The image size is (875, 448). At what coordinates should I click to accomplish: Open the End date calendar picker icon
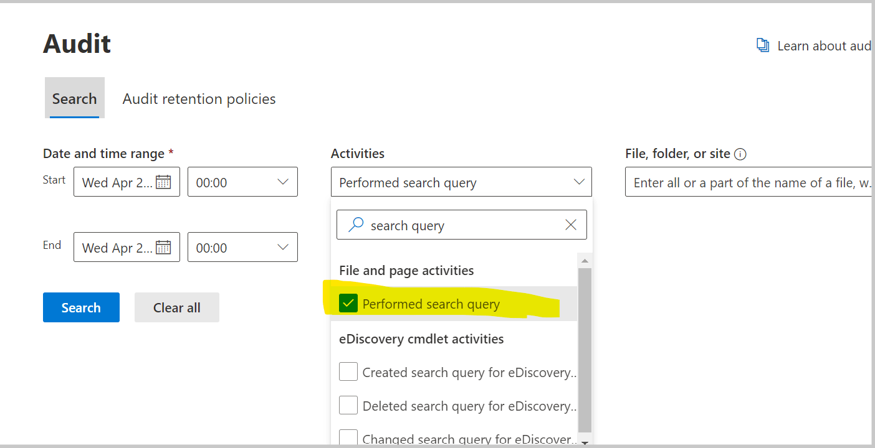pyautogui.click(x=163, y=248)
